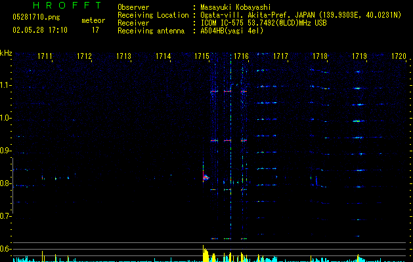Click the 0.7 kHz frequency label
The width and height of the screenshot is (413, 262).
(5, 216)
